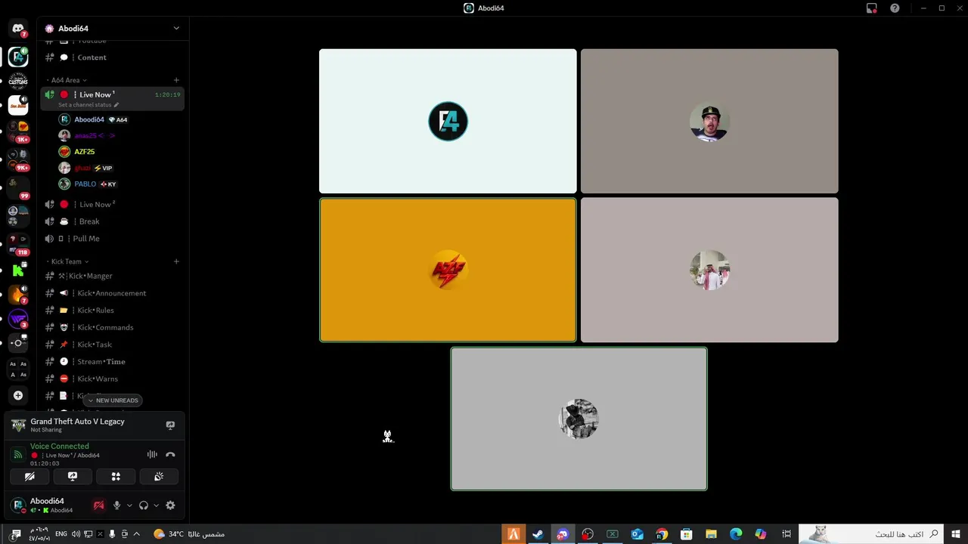Viewport: 968px width, 544px height.
Task: Open microphone input options arrow
Action: 129,505
